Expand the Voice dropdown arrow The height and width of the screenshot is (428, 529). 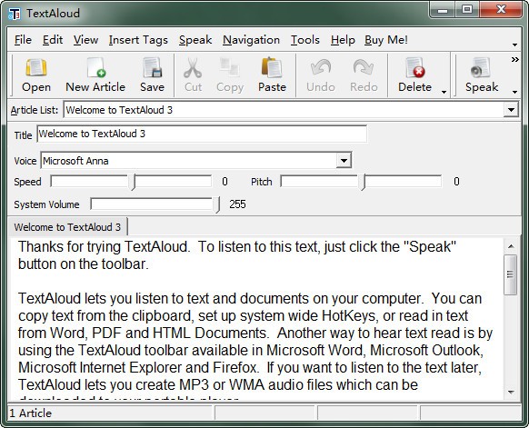[x=344, y=161]
